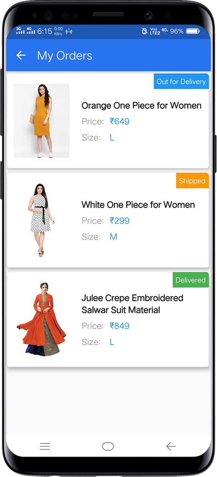This screenshot has width=217, height=477.
Task: Tap the My Orders header title
Action: pyautogui.click(x=65, y=56)
